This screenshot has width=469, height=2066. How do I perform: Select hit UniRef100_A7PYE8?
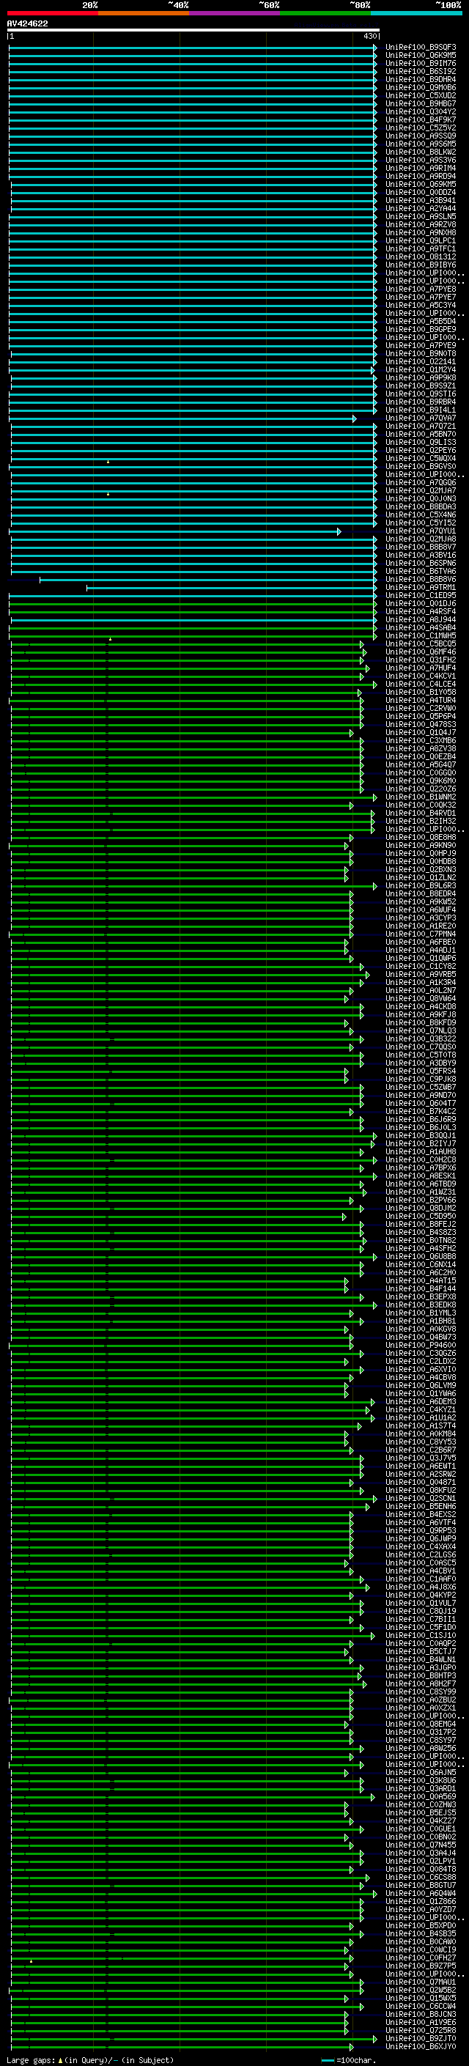(420, 289)
